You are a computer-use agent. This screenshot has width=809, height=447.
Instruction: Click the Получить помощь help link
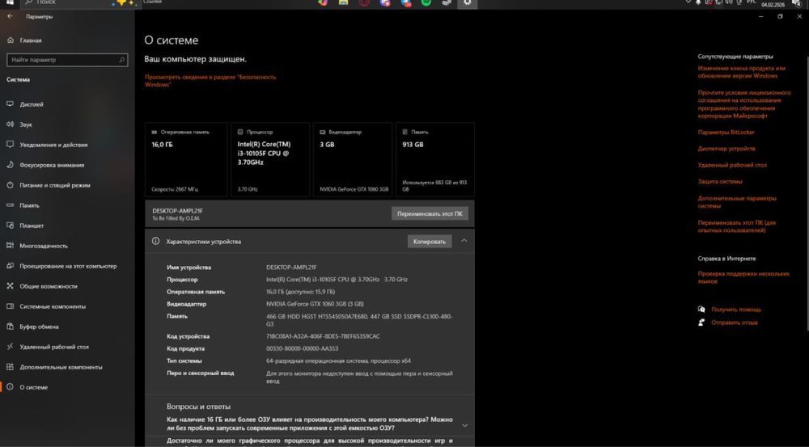click(736, 310)
